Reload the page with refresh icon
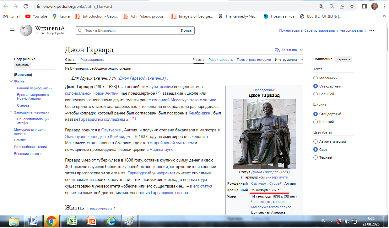Screen dimensions: 389x228 [26, 6]
